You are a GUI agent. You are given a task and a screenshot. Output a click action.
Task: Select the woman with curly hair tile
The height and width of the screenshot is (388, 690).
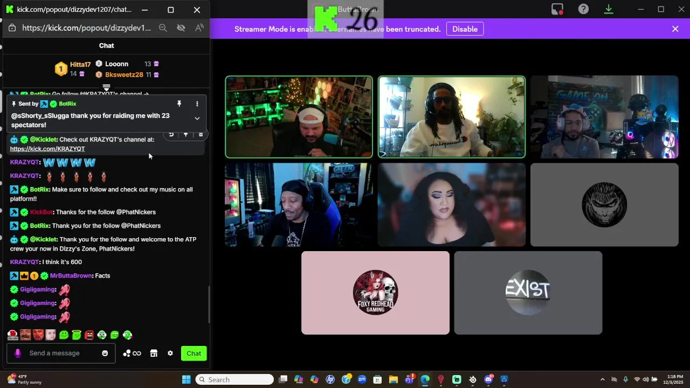point(452,205)
